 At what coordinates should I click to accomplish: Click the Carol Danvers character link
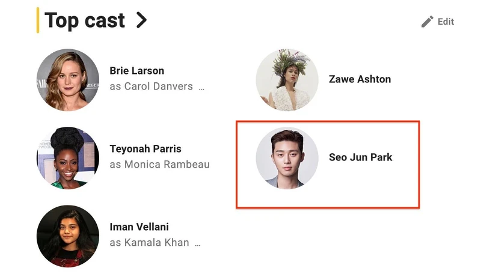coord(159,87)
